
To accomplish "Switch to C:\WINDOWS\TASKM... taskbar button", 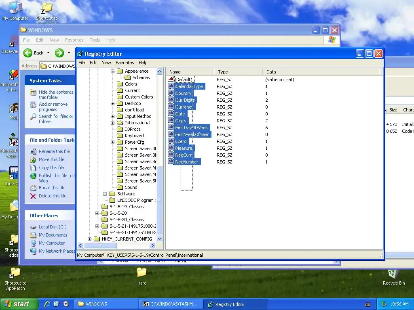I will click(x=171, y=304).
